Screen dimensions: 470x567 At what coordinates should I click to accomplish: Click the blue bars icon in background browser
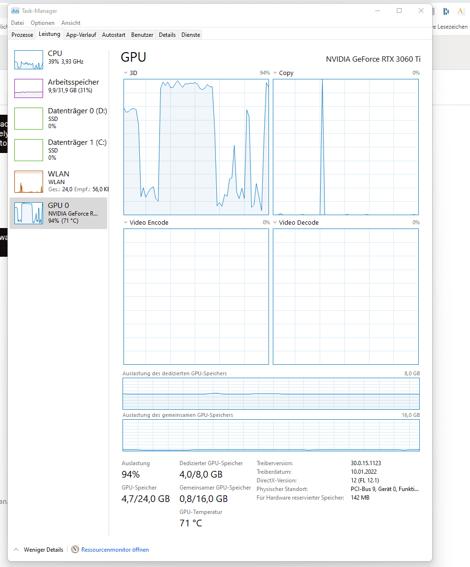[446, 11]
